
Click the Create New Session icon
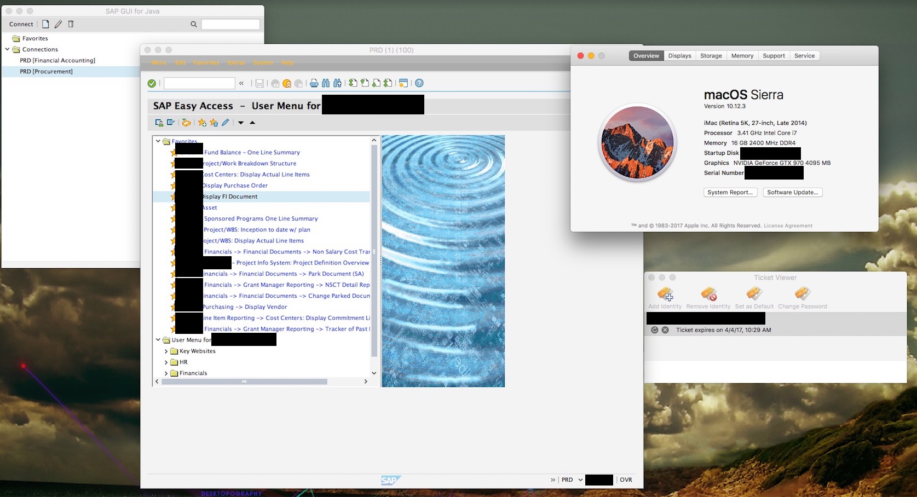click(x=403, y=83)
